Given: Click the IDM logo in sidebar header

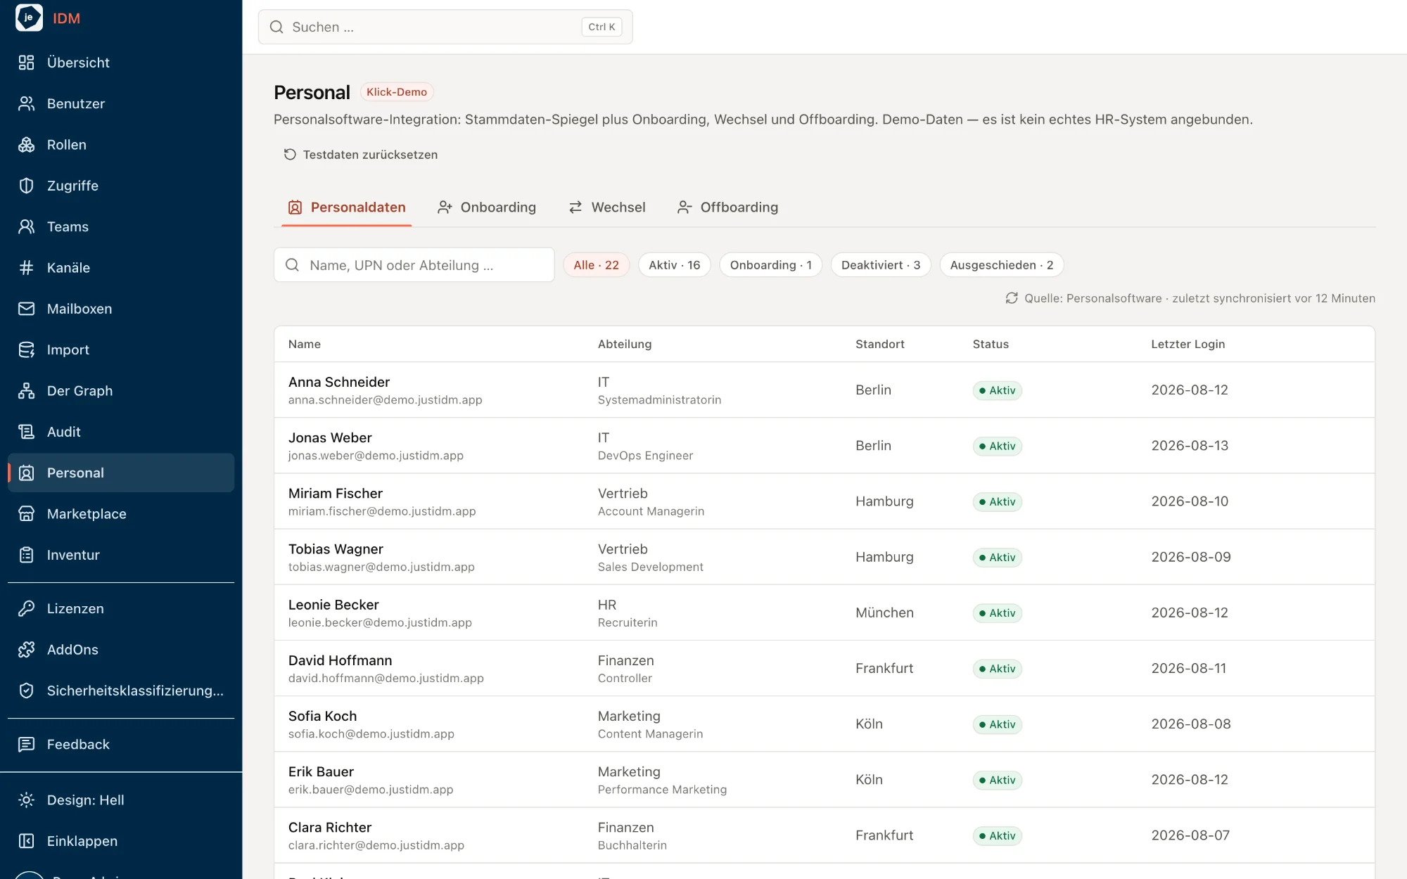Looking at the screenshot, I should [x=29, y=18].
